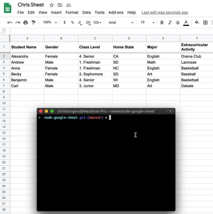Image resolution: width=213 pixels, height=214 pixels.
Task: Select the 'Student Name' header cell
Action: 27,47
